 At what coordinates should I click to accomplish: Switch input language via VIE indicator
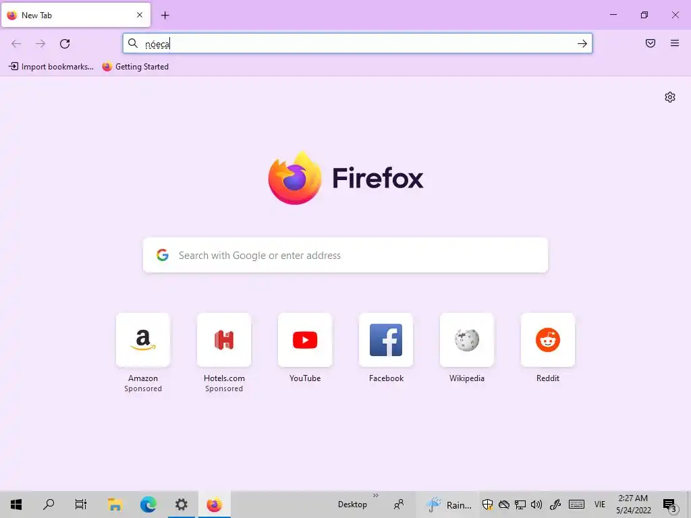click(x=599, y=505)
